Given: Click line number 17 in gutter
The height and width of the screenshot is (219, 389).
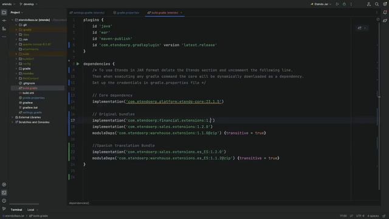Looking at the screenshot, I should [72, 120].
